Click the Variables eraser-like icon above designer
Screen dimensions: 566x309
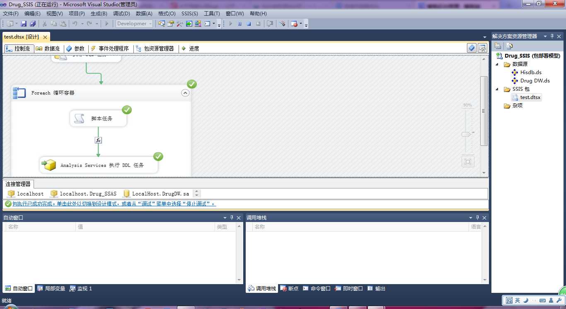coord(472,48)
